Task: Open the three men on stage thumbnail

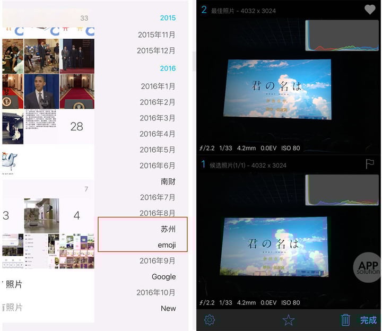Action: [x=77, y=56]
